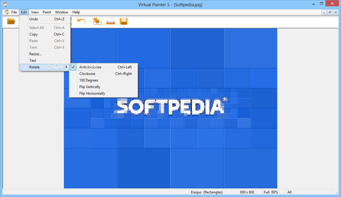Click the Virtual Painter title bar icon

click(x=5, y=4)
